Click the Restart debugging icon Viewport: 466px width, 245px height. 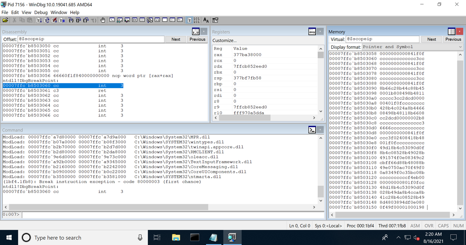(x=47, y=20)
